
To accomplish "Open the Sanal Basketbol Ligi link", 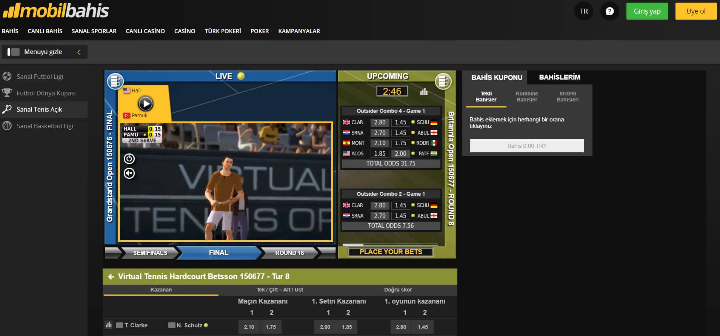I will [x=45, y=126].
